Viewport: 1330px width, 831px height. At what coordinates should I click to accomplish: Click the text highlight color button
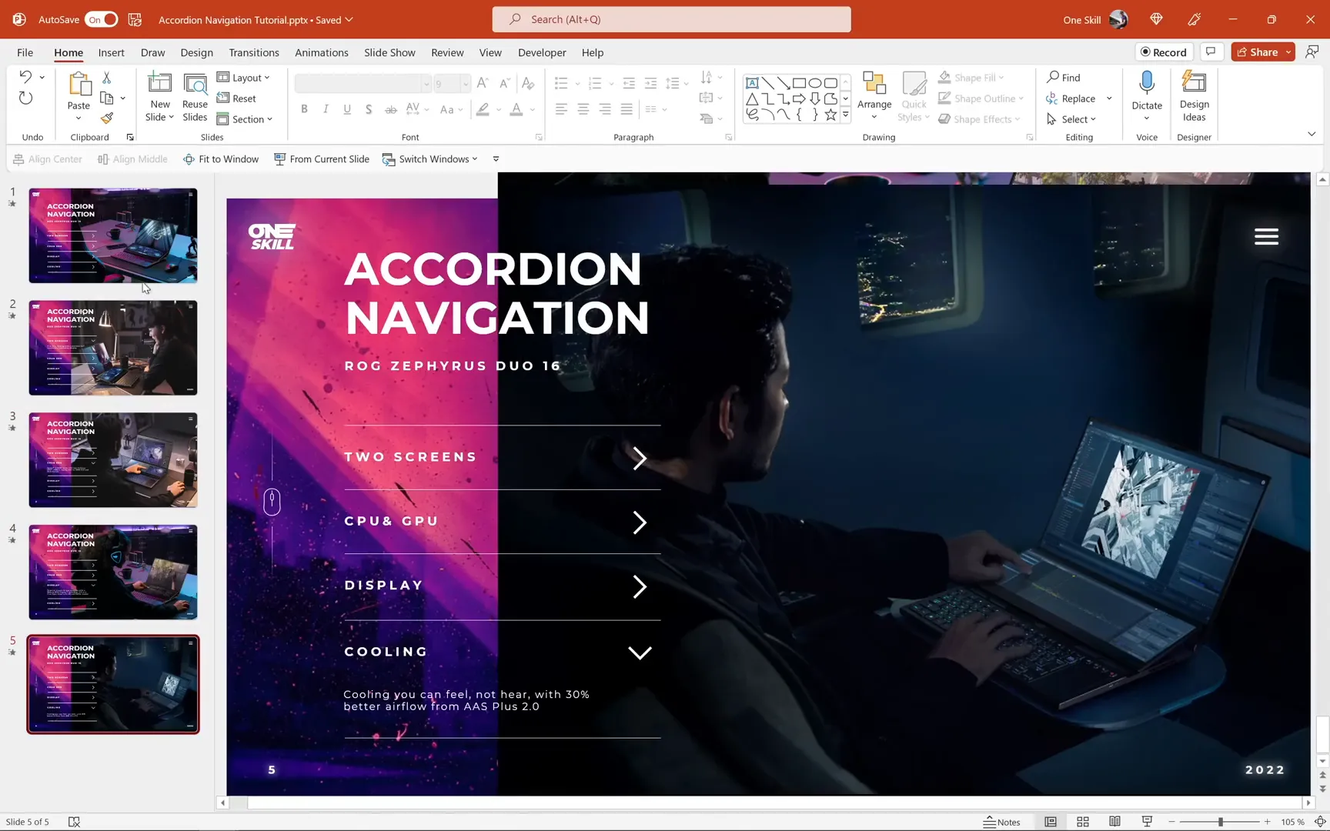483,109
